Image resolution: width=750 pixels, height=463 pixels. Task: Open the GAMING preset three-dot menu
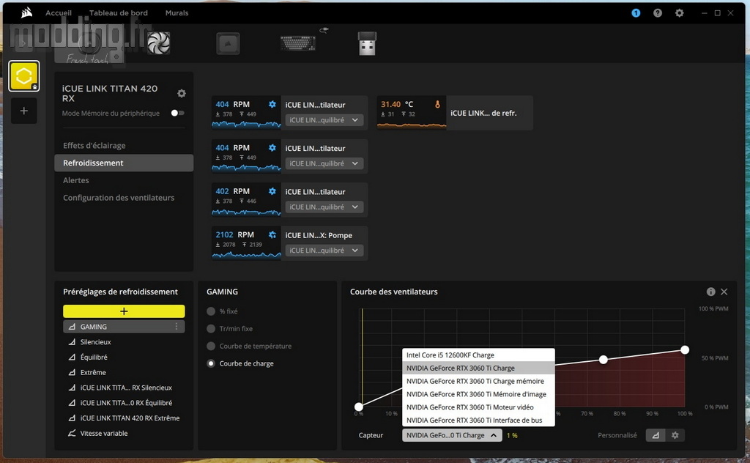click(x=177, y=326)
